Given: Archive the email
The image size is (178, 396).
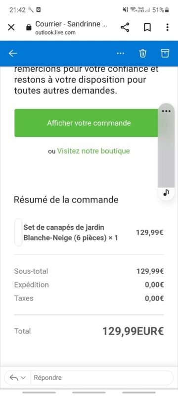Looking at the screenshot, I should coord(165,53).
